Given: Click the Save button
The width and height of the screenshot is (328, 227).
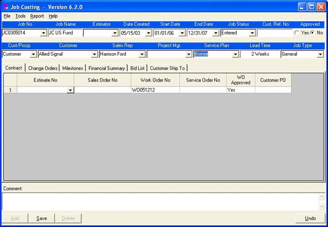Looking at the screenshot, I should pyautogui.click(x=42, y=218).
